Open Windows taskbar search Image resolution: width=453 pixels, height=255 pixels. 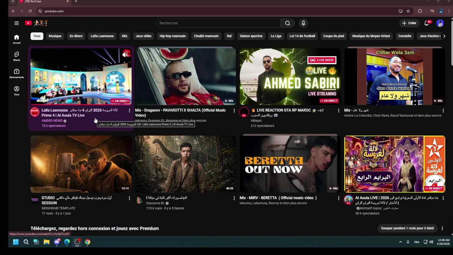tap(26, 242)
